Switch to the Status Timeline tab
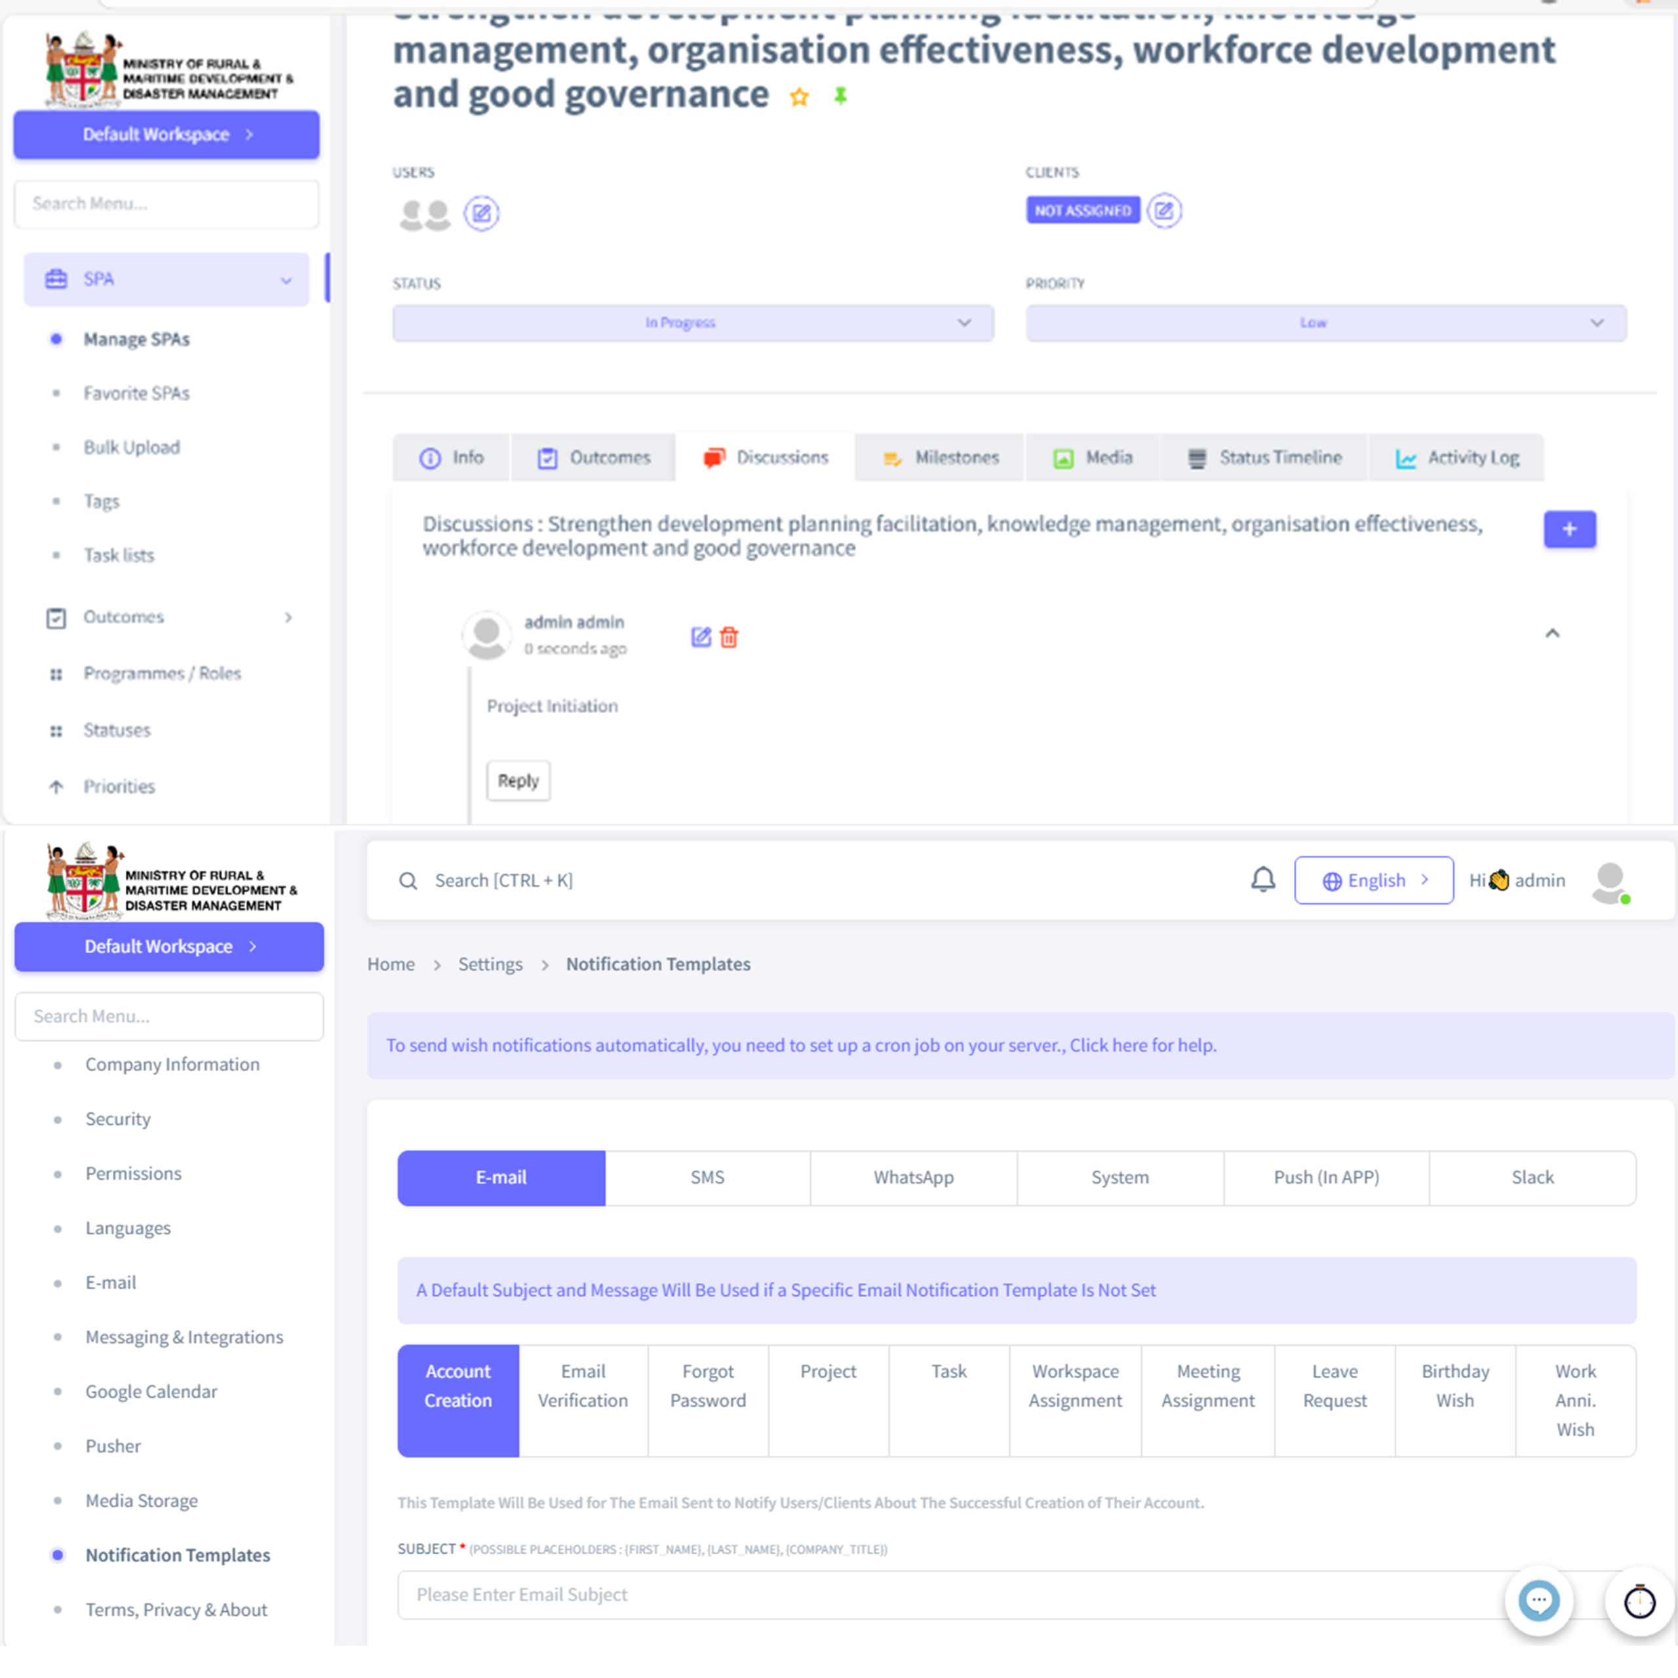Image resolution: width=1678 pixels, height=1678 pixels. click(1264, 458)
